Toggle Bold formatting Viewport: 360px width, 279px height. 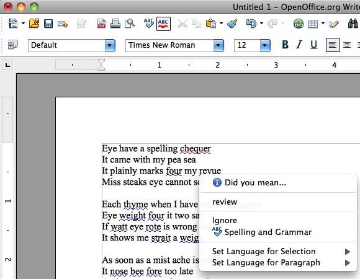pos(285,45)
